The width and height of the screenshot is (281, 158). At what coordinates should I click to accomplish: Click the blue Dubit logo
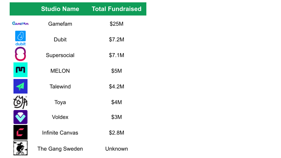click(x=20, y=38)
